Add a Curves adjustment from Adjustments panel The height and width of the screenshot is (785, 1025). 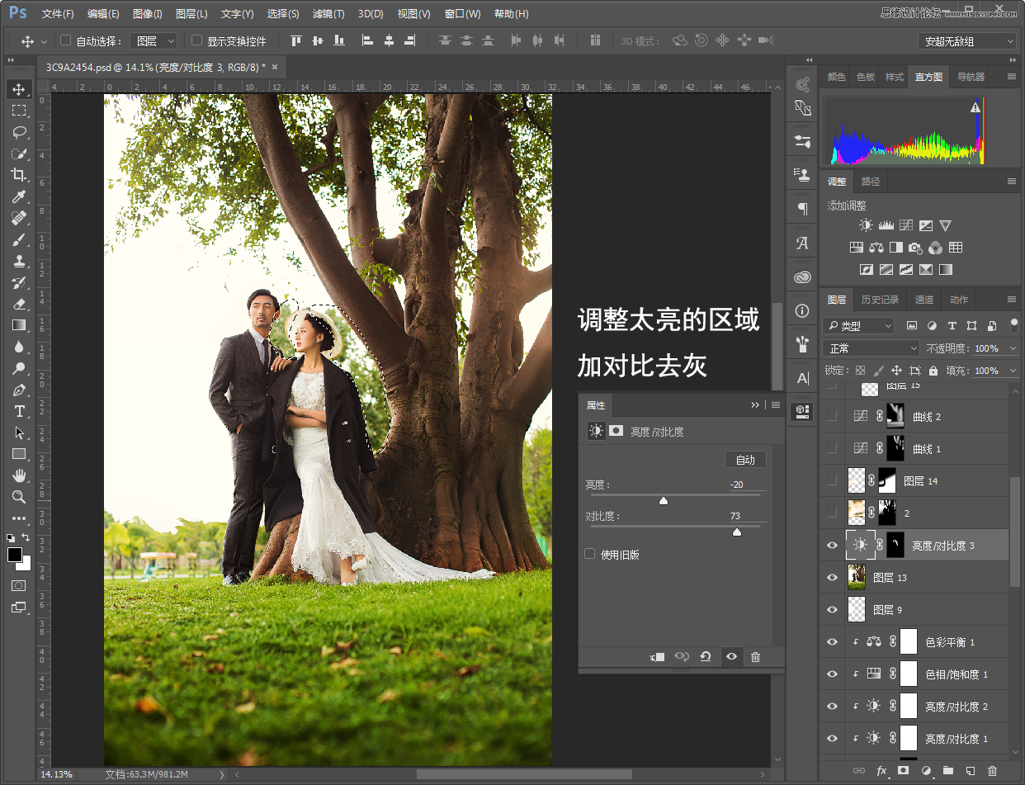pyautogui.click(x=905, y=225)
